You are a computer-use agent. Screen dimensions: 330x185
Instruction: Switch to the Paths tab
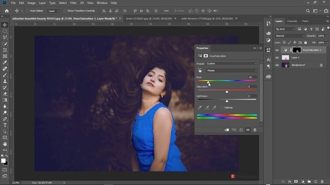tap(305, 21)
